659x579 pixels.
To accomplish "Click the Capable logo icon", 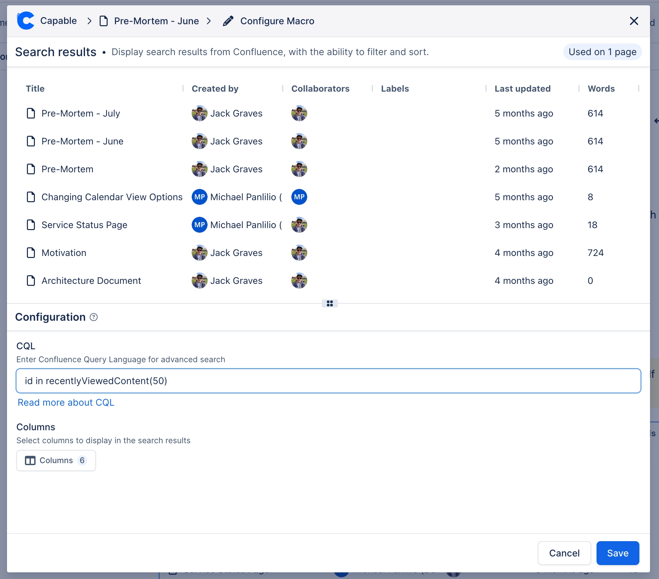I will click(x=26, y=21).
